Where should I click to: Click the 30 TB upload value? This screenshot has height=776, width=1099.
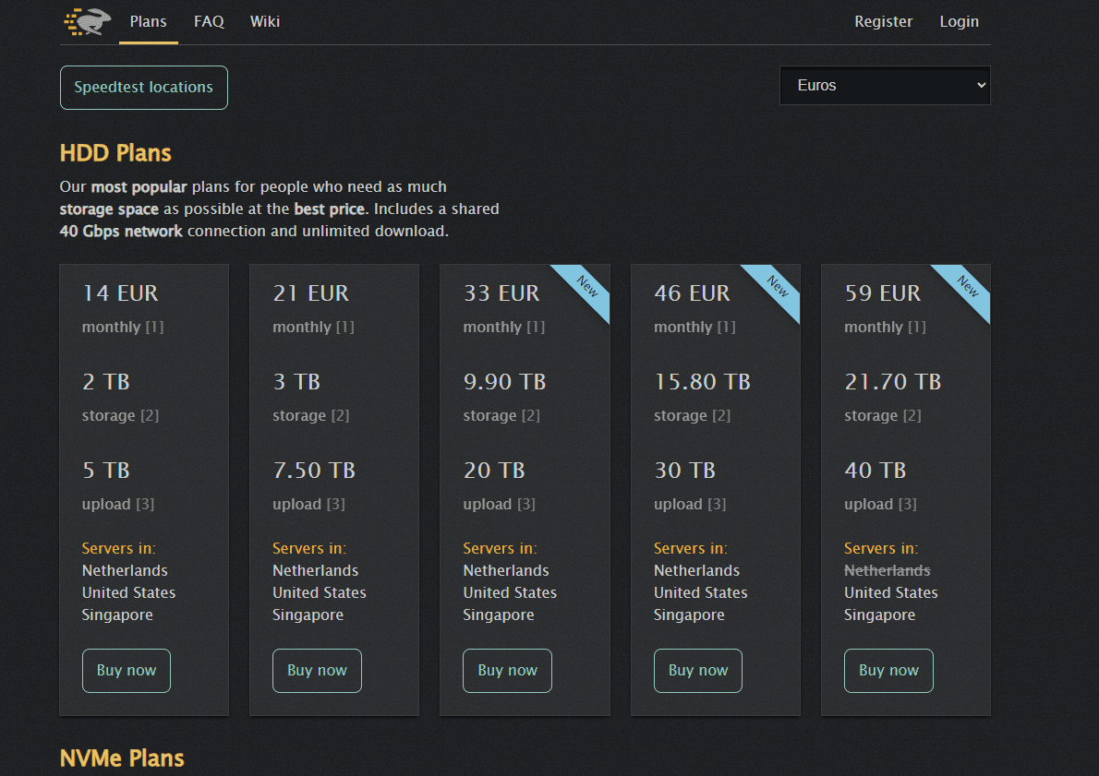pyautogui.click(x=684, y=470)
